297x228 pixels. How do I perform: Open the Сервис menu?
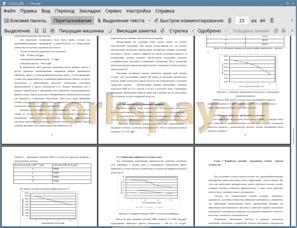tap(113, 11)
